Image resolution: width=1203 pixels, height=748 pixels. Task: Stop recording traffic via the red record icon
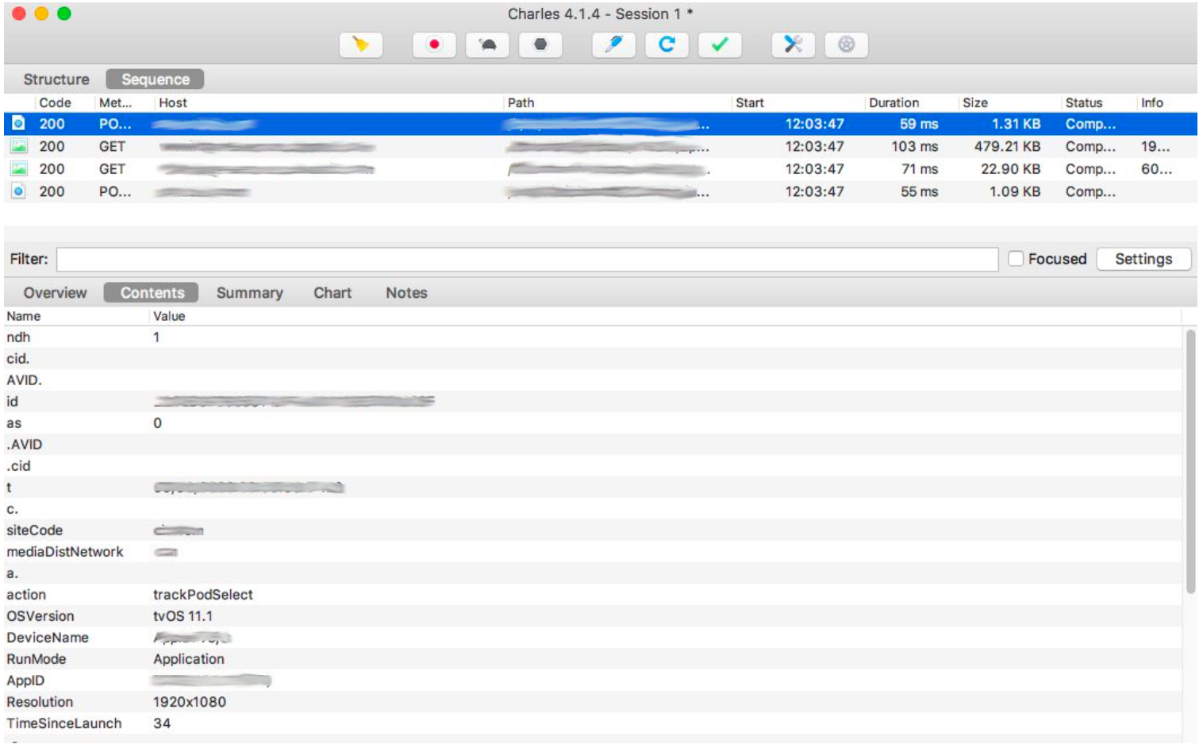pyautogui.click(x=432, y=45)
